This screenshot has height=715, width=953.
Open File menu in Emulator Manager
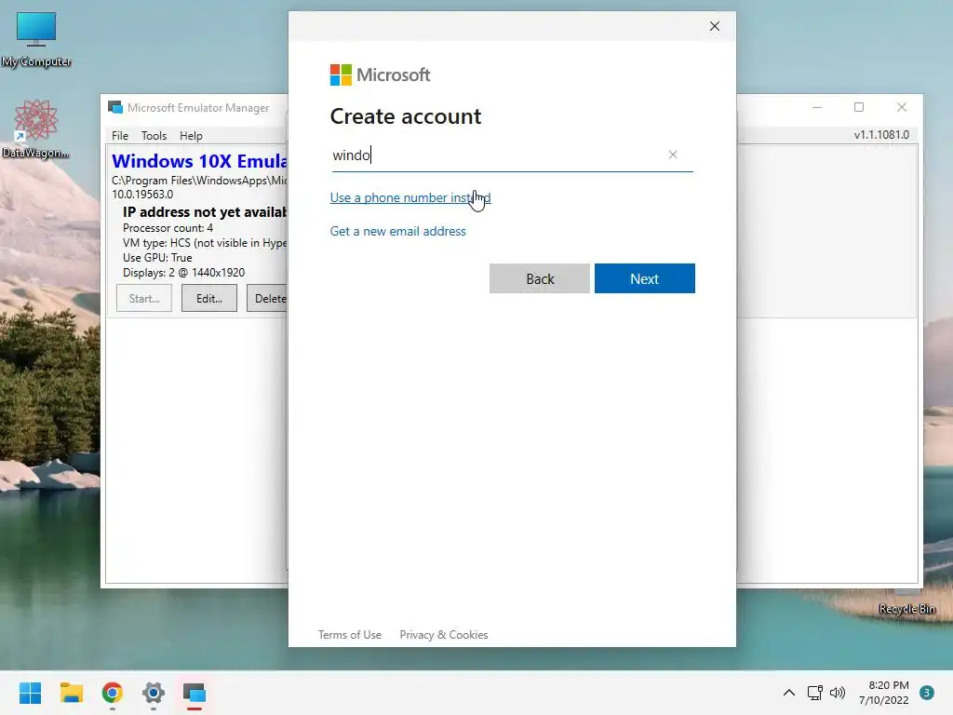point(120,136)
